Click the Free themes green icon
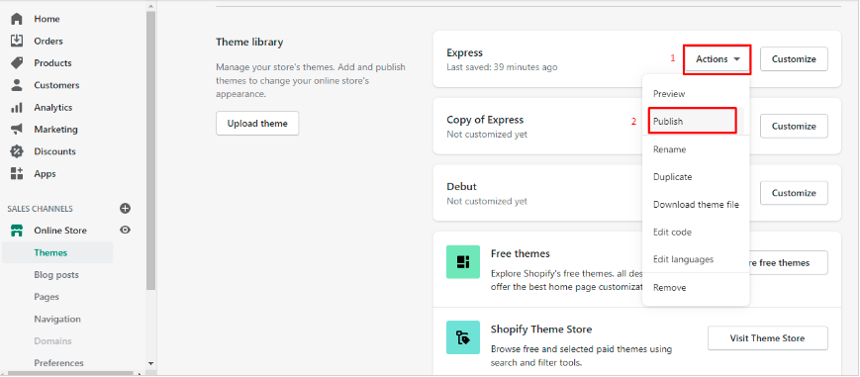The width and height of the screenshot is (860, 377). 463,262
